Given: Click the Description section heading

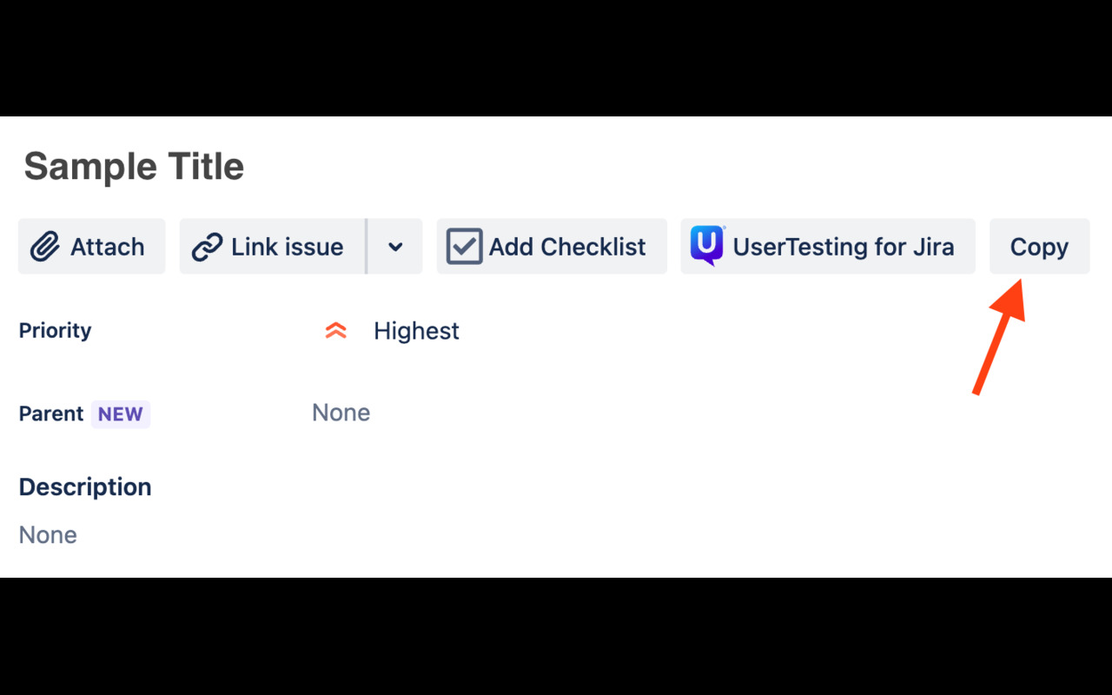Looking at the screenshot, I should pyautogui.click(x=84, y=486).
